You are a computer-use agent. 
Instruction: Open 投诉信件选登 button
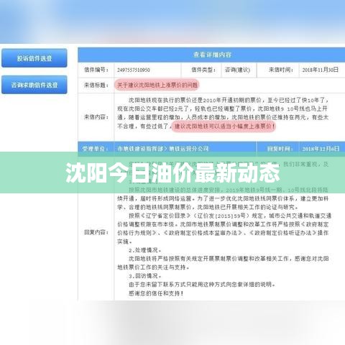(x=34, y=58)
